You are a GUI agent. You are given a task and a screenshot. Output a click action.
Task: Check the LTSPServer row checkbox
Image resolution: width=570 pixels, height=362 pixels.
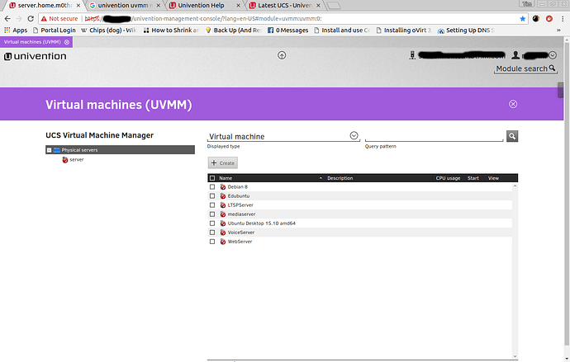point(212,205)
